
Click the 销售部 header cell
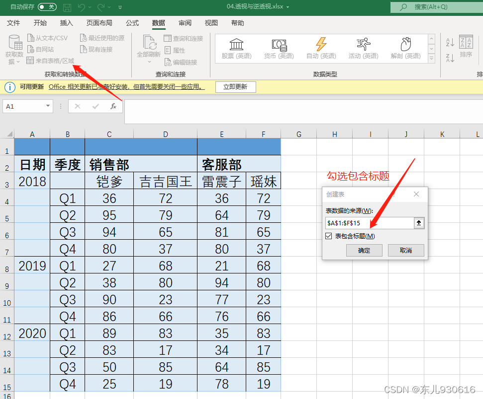click(x=141, y=164)
